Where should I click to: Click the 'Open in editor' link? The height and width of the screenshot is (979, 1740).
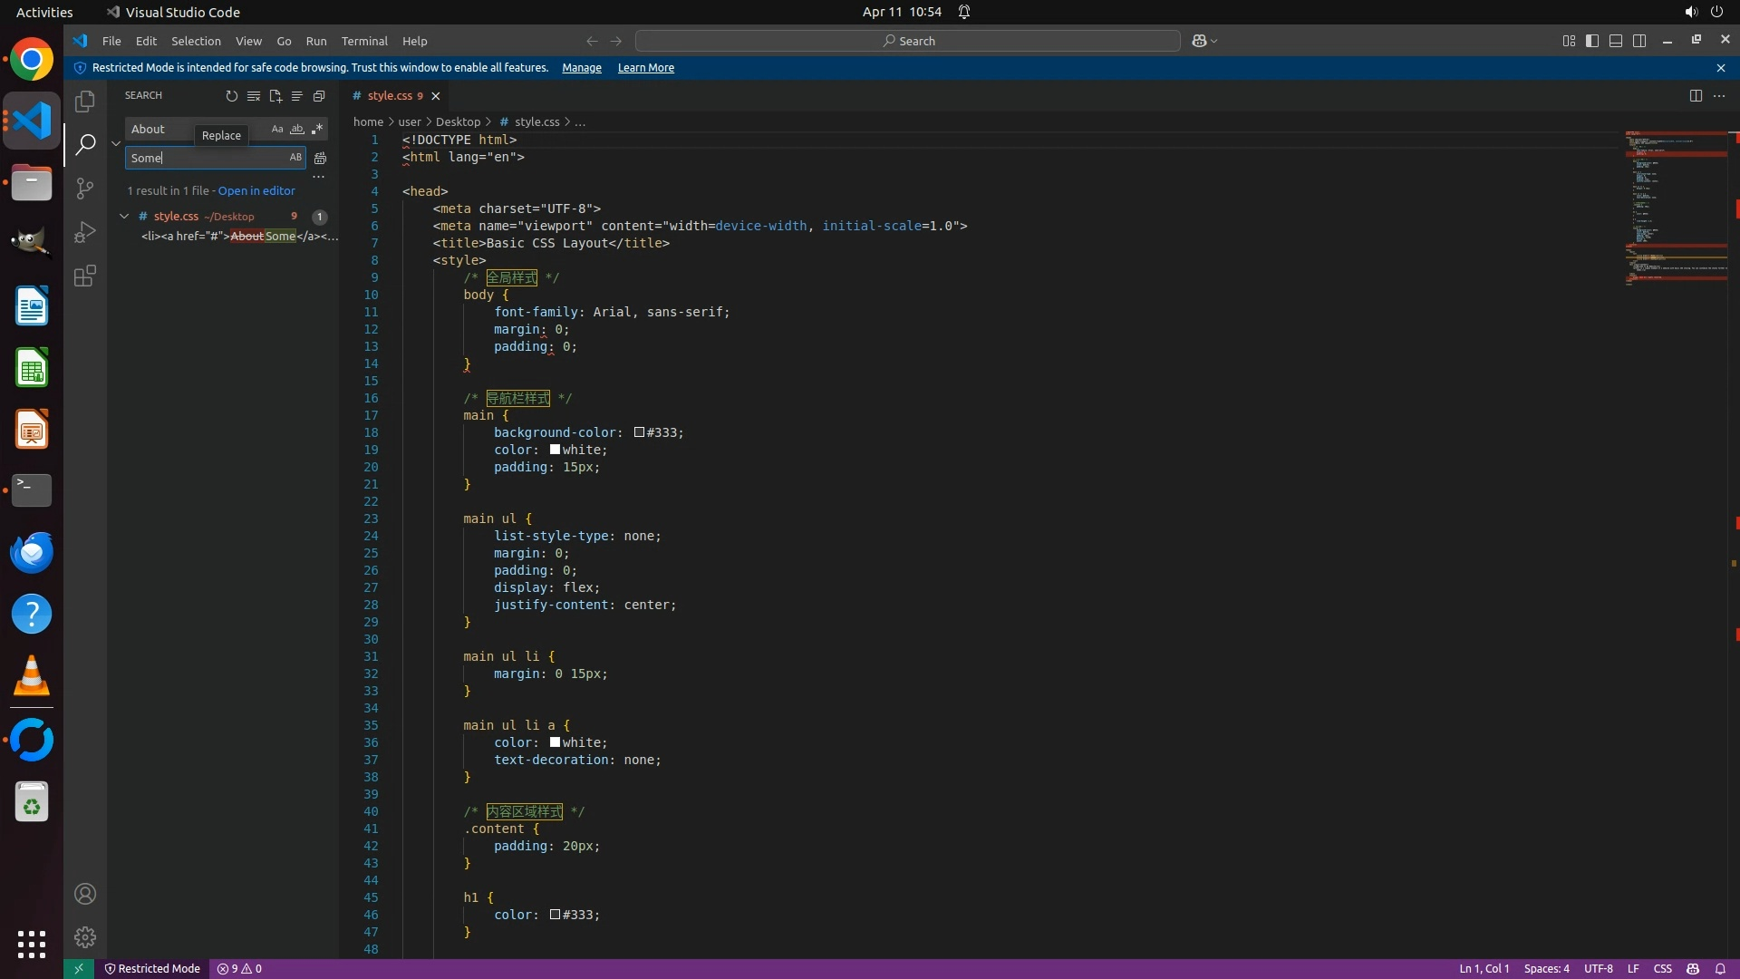coord(256,191)
